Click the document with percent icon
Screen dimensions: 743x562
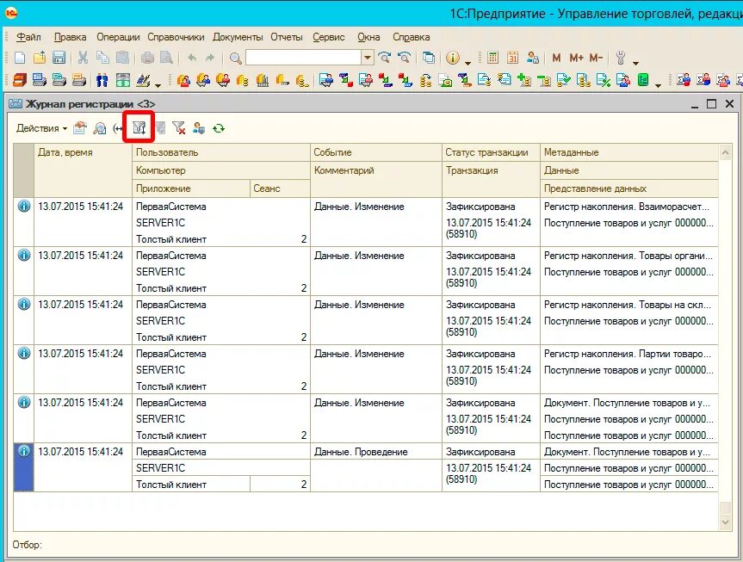(604, 80)
